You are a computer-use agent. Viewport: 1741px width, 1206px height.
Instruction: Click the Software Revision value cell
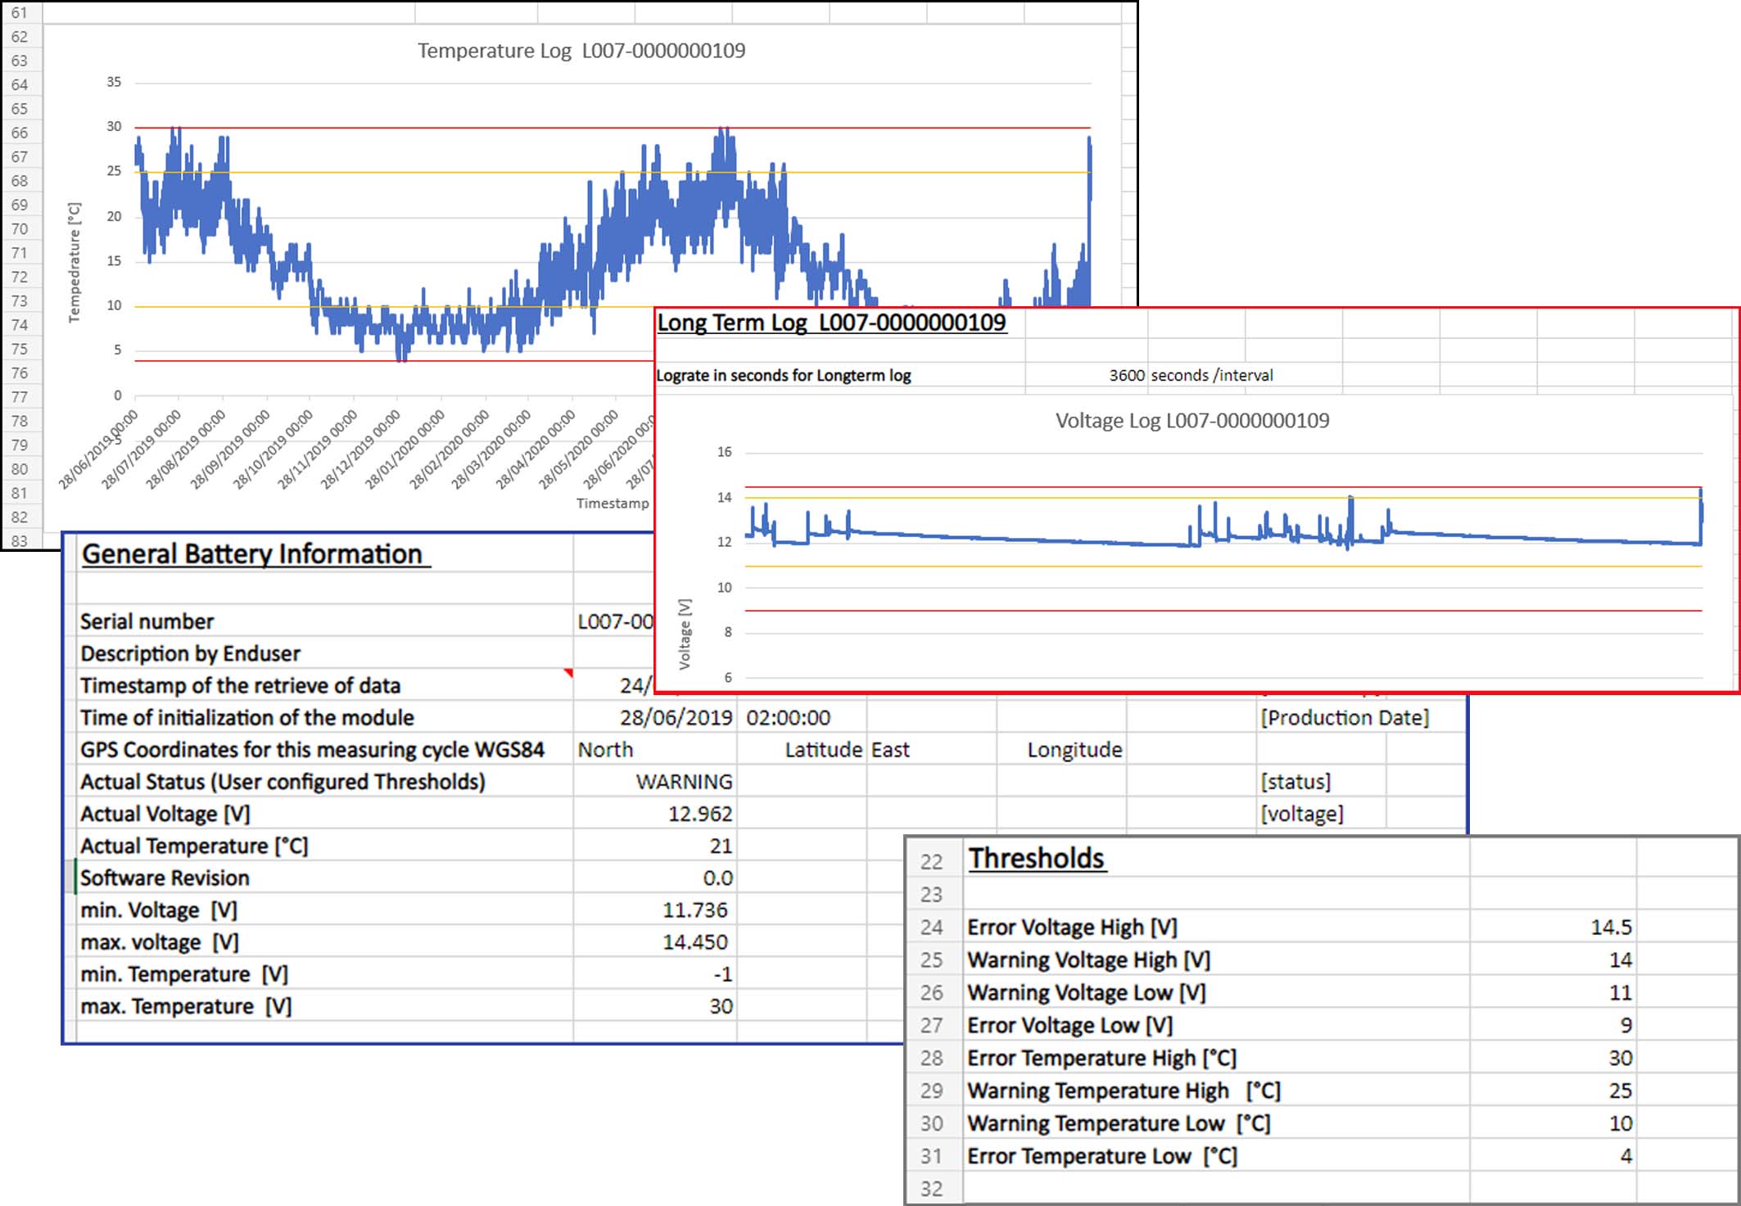pyautogui.click(x=717, y=878)
